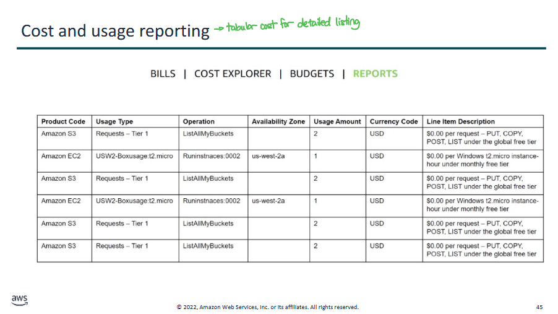Screen dimensions: 558x314
Task: Click slide page number 45
Action: (x=539, y=307)
